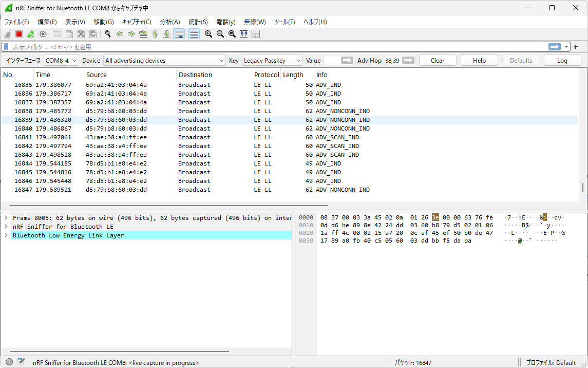Add a filter button with the plus icon

(576, 47)
